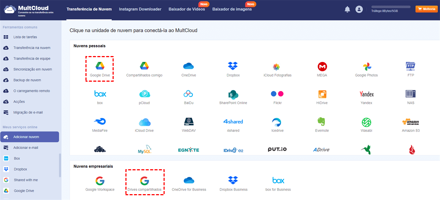Choose the BaiDu cloud

[188, 94]
